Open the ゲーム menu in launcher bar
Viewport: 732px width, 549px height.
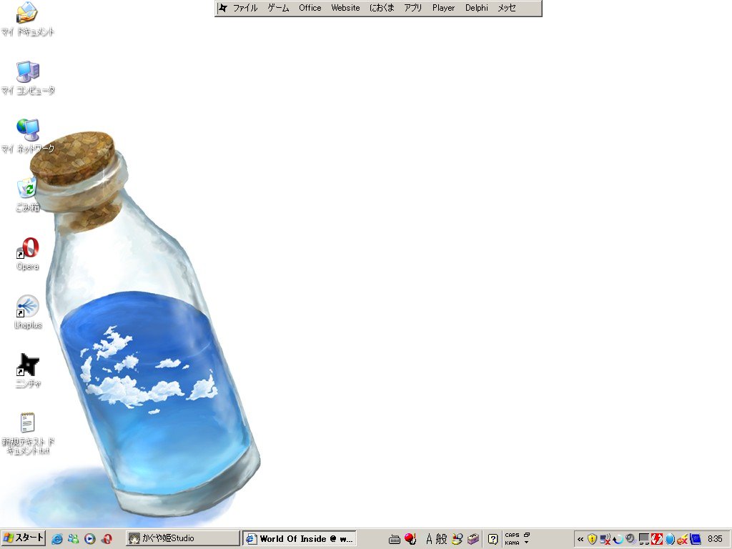[278, 8]
